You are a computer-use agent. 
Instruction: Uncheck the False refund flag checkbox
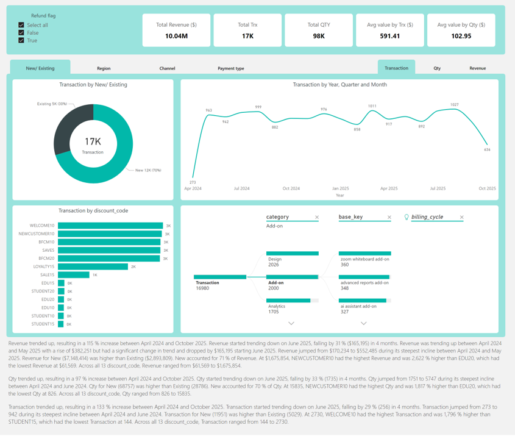tap(21, 33)
